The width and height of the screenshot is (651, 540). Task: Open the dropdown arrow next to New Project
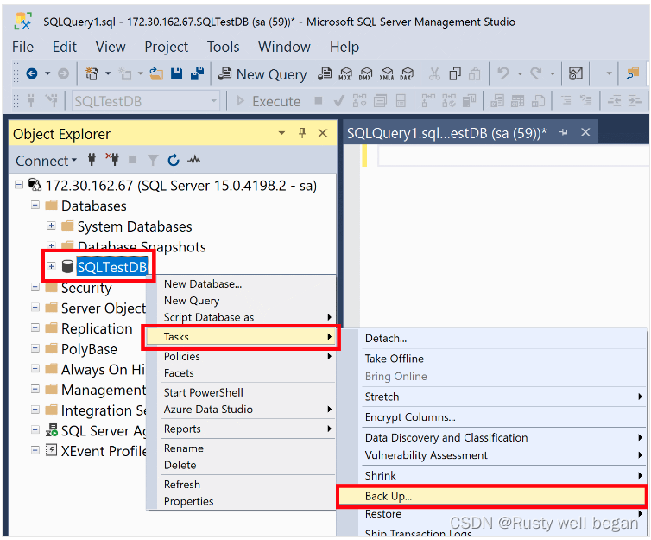tap(108, 74)
